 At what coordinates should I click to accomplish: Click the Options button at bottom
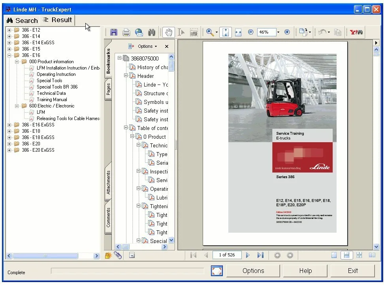pyautogui.click(x=253, y=271)
